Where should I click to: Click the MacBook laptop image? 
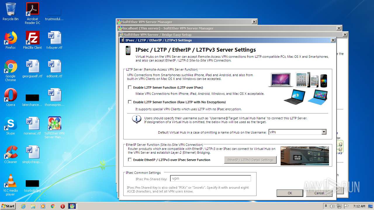coord(281,80)
